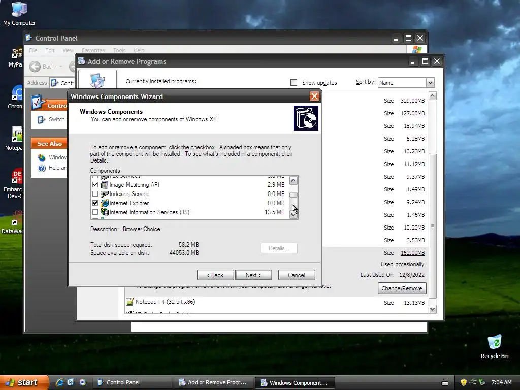Click the MyPal browser desktop icon
This screenshot has height=390, width=520.
[x=17, y=53]
